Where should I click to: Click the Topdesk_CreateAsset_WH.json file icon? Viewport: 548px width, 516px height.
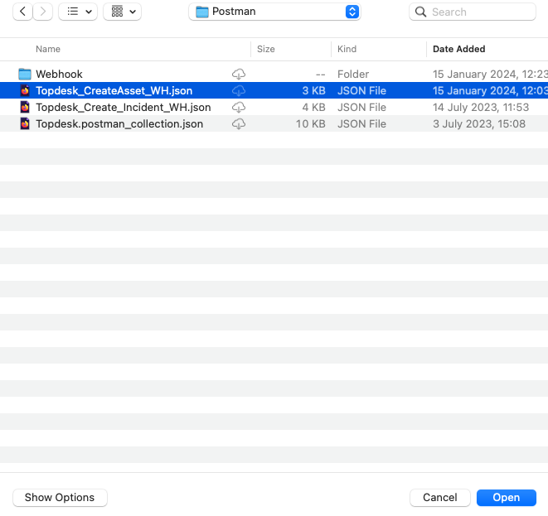tap(25, 90)
